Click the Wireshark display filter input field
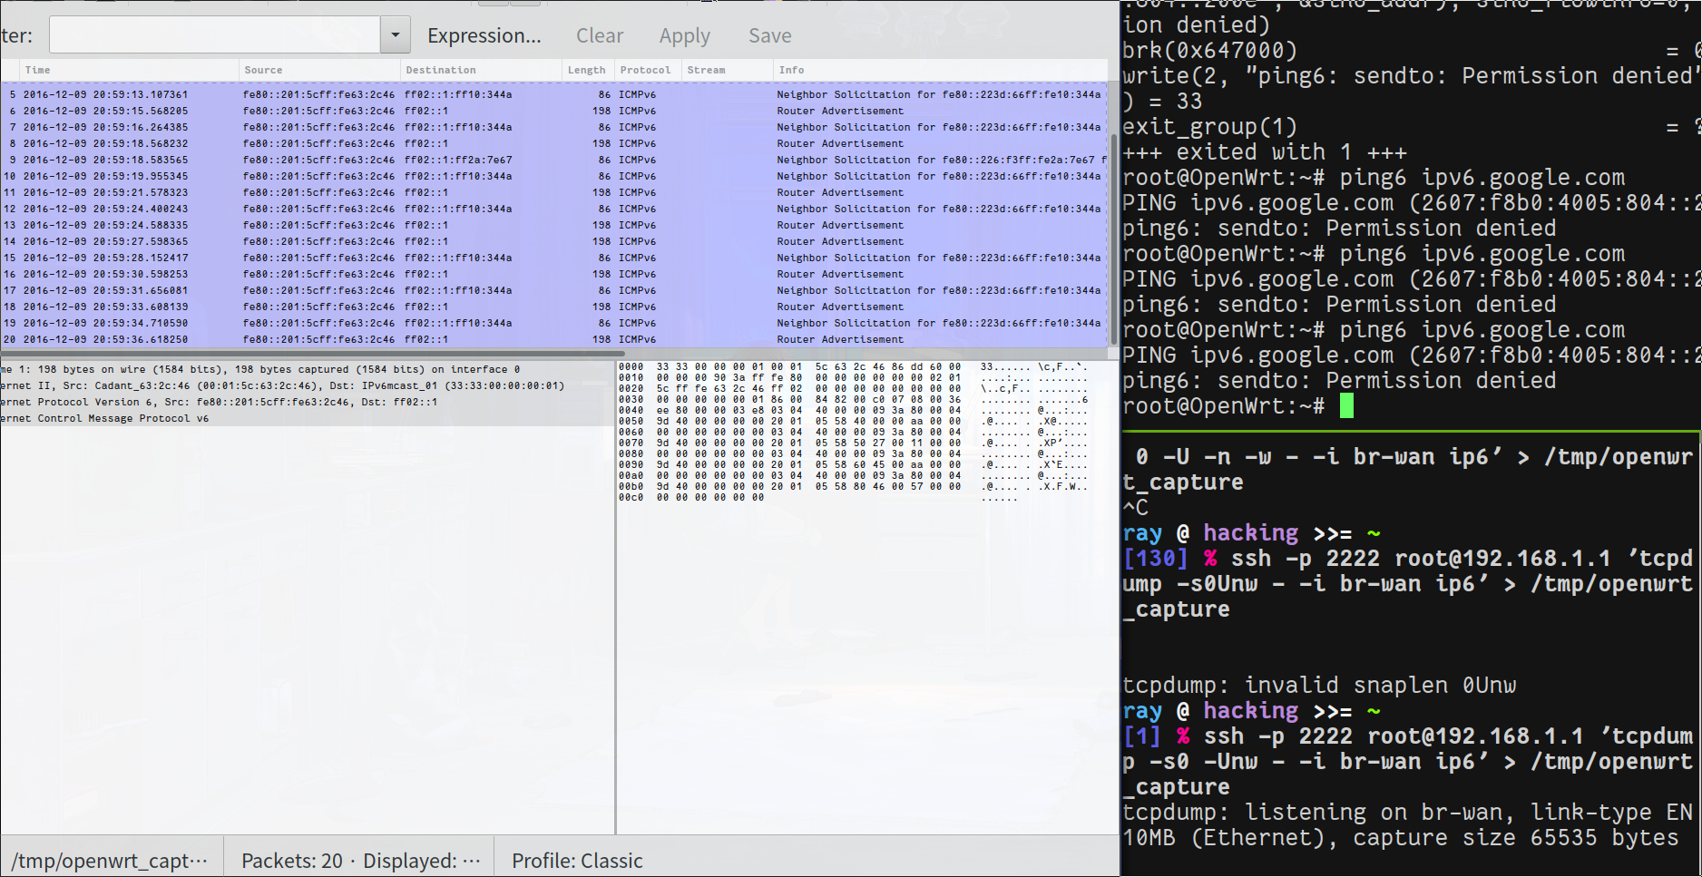 point(214,35)
